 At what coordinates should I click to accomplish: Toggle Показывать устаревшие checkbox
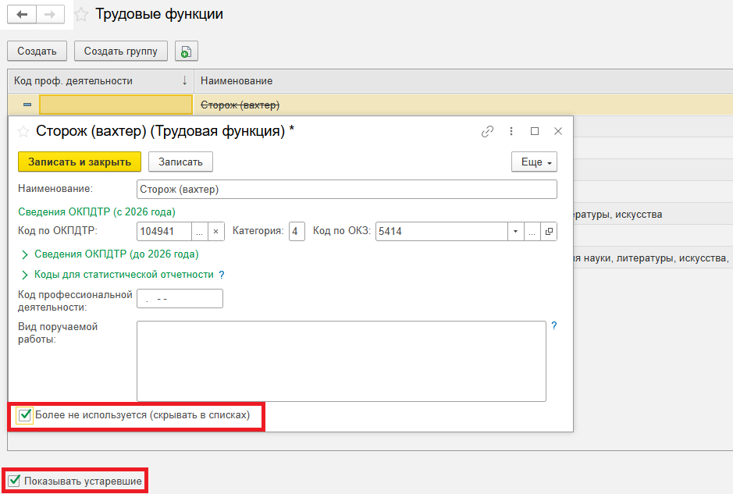(13, 481)
